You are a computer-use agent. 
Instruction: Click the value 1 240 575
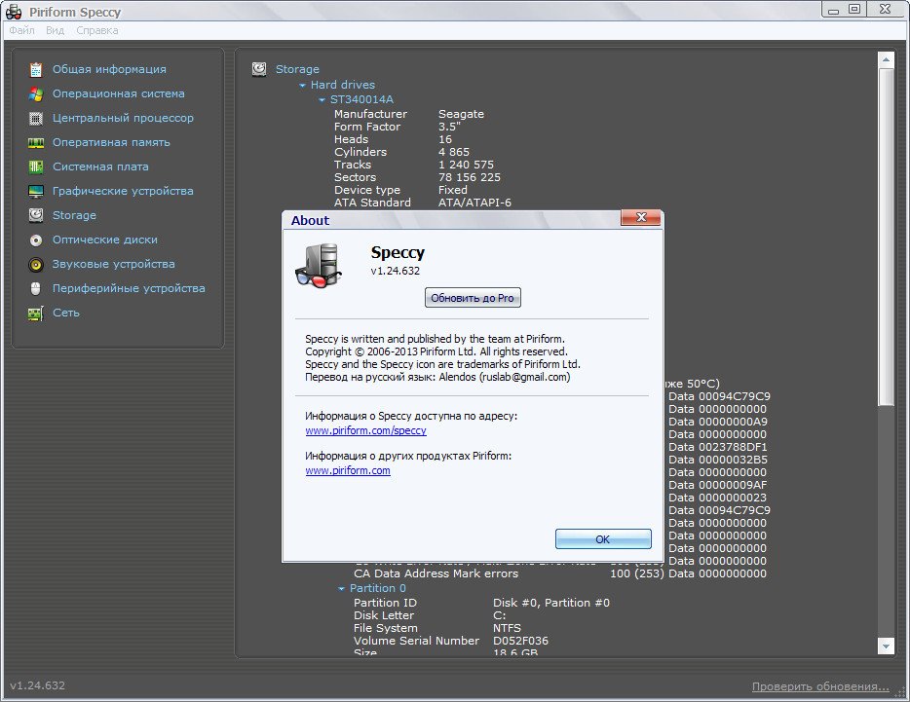(x=466, y=165)
